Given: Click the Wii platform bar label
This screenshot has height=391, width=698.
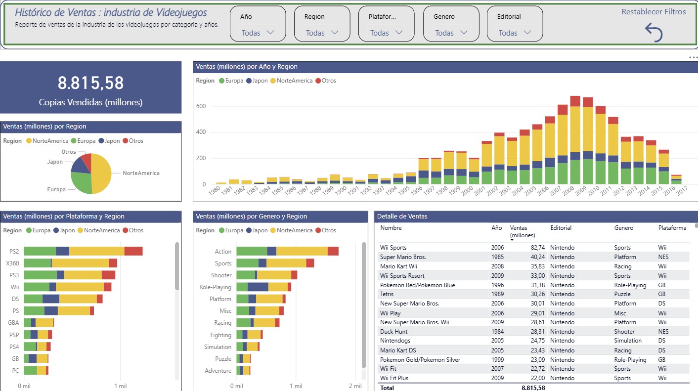Looking at the screenshot, I should (15, 287).
